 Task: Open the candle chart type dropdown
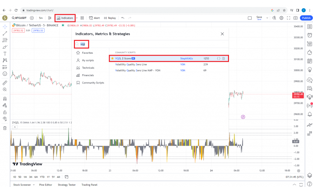pyautogui.click(x=50, y=18)
